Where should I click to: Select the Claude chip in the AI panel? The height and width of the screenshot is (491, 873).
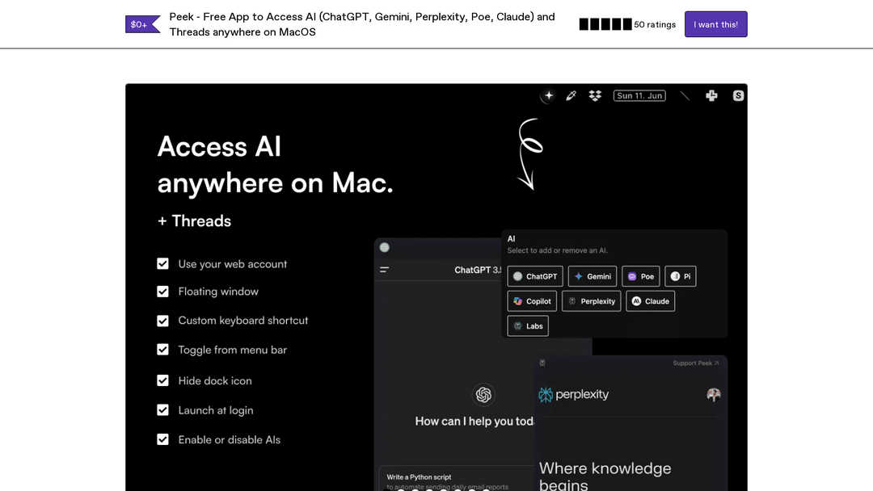650,301
